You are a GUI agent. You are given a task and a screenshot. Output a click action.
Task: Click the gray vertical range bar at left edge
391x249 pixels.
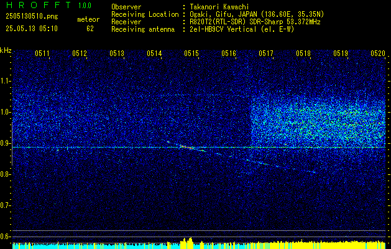[12, 144]
